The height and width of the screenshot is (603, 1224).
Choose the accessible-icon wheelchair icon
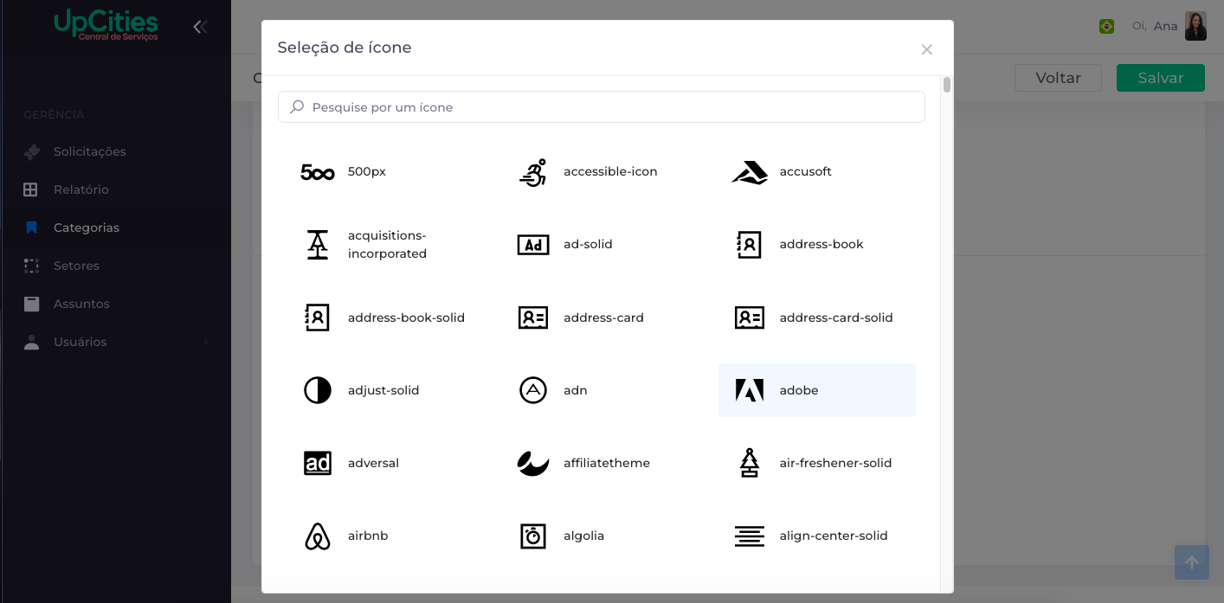point(533,172)
